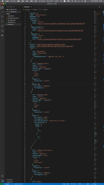Open the 表示 menu
This screenshot has height=185, width=104.
[27, 1]
